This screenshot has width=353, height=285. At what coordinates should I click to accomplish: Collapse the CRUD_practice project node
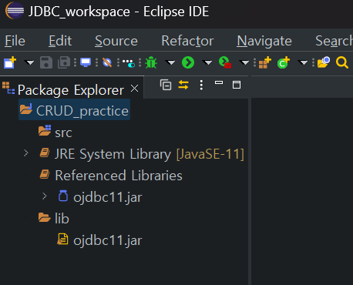8,109
